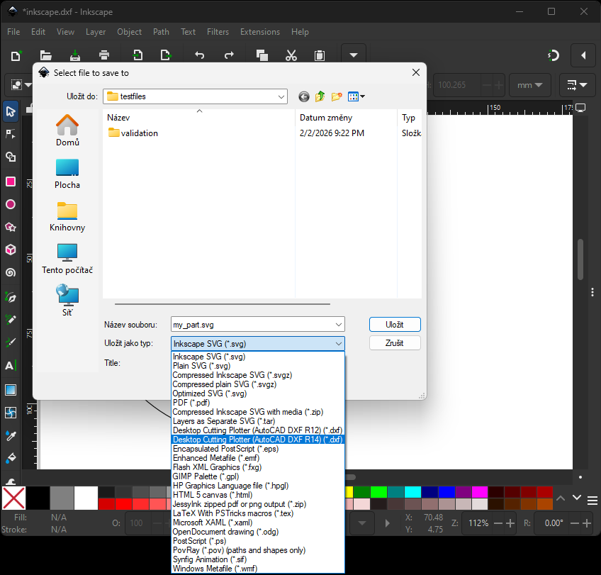The width and height of the screenshot is (601, 575).
Task: Select 'Desktop Cutting Plotter AutoCAD DXF R12' format
Action: click(255, 430)
